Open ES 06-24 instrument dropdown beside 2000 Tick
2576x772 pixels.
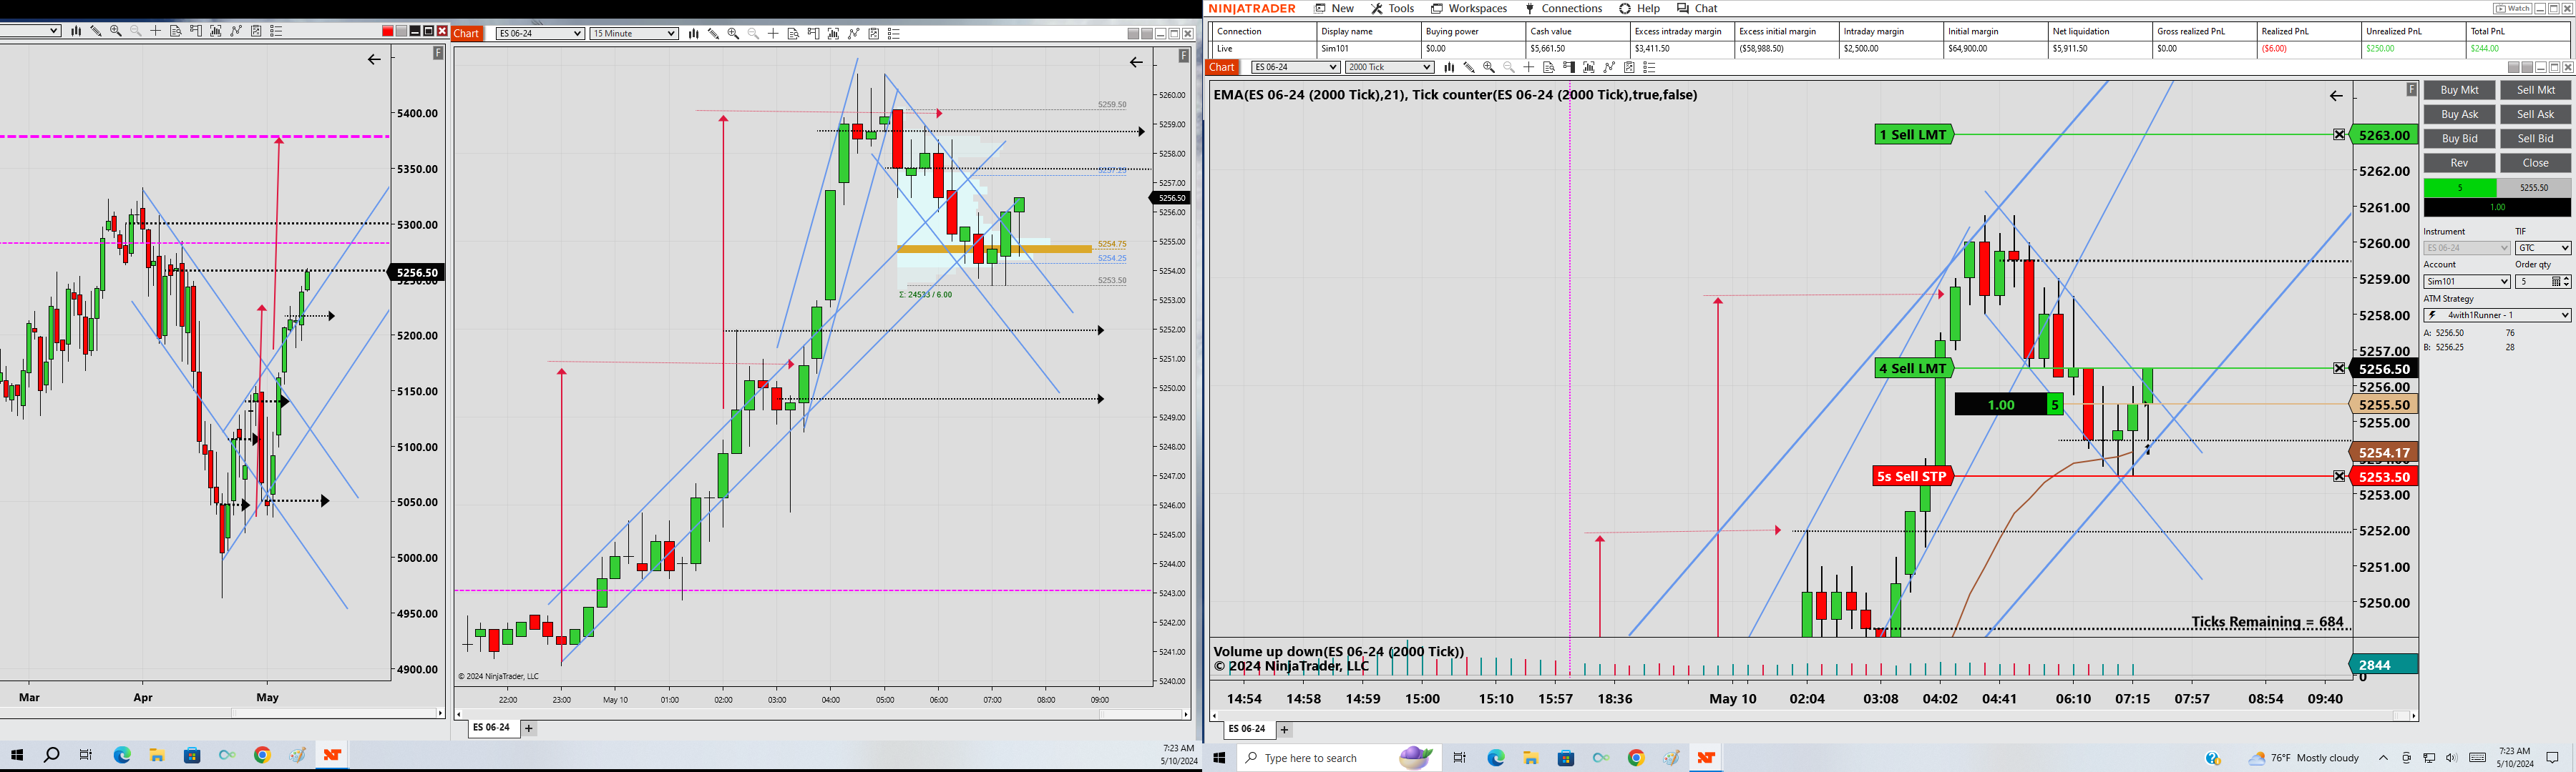pos(1296,67)
